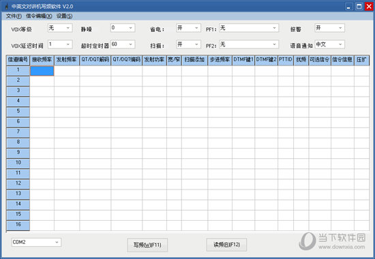
Task: Open the PF2 function dropdown
Action: pyautogui.click(x=249, y=44)
